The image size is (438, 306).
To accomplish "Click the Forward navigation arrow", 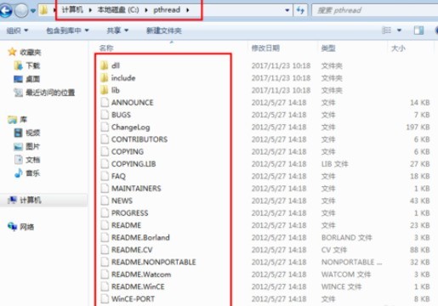I will click(x=21, y=11).
